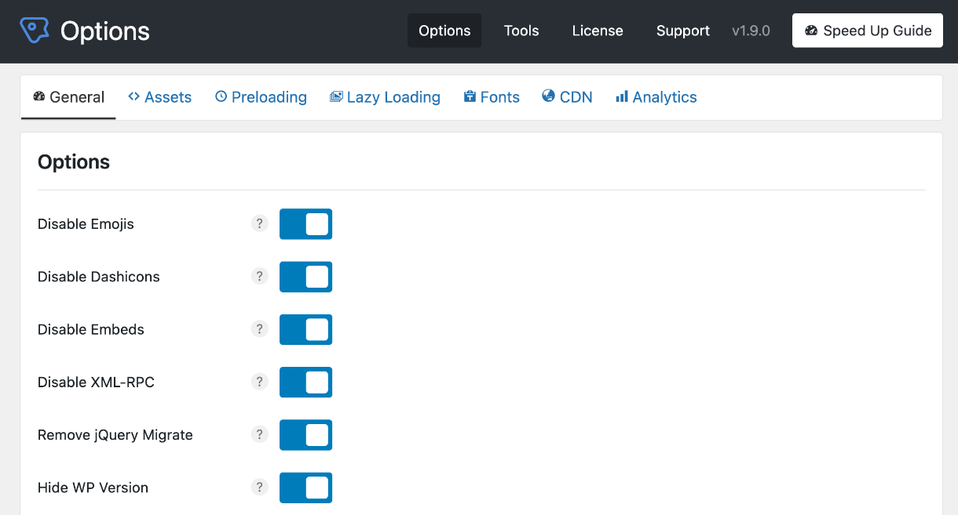958x515 pixels.
Task: Switch to the General tab
Action: pyautogui.click(x=68, y=97)
